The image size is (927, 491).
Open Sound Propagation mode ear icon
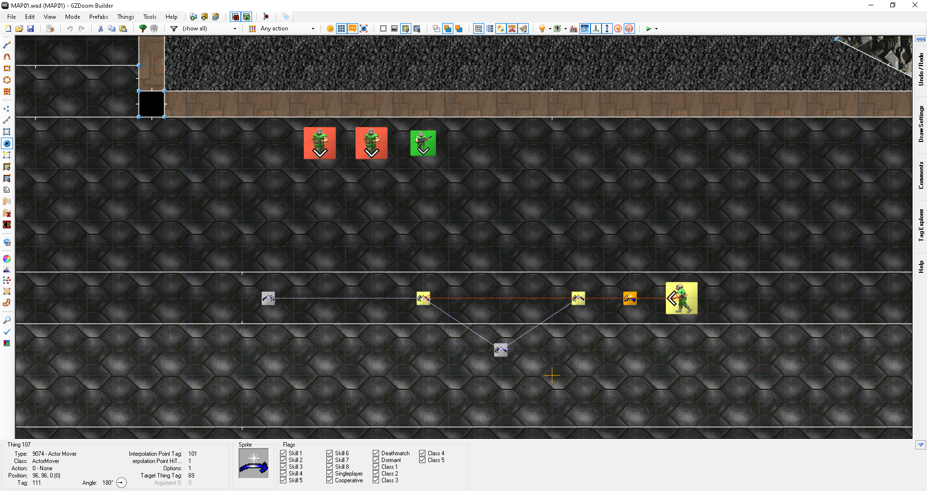click(7, 201)
